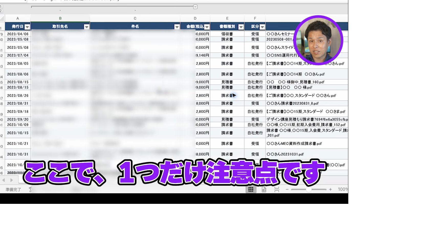This screenshot has width=435, height=245.
Task: Open 金額(税込) filter dropdown
Action: click(x=207, y=27)
